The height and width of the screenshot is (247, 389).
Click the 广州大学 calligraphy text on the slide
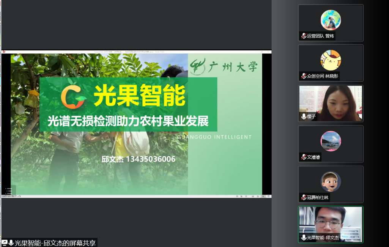[233, 67]
